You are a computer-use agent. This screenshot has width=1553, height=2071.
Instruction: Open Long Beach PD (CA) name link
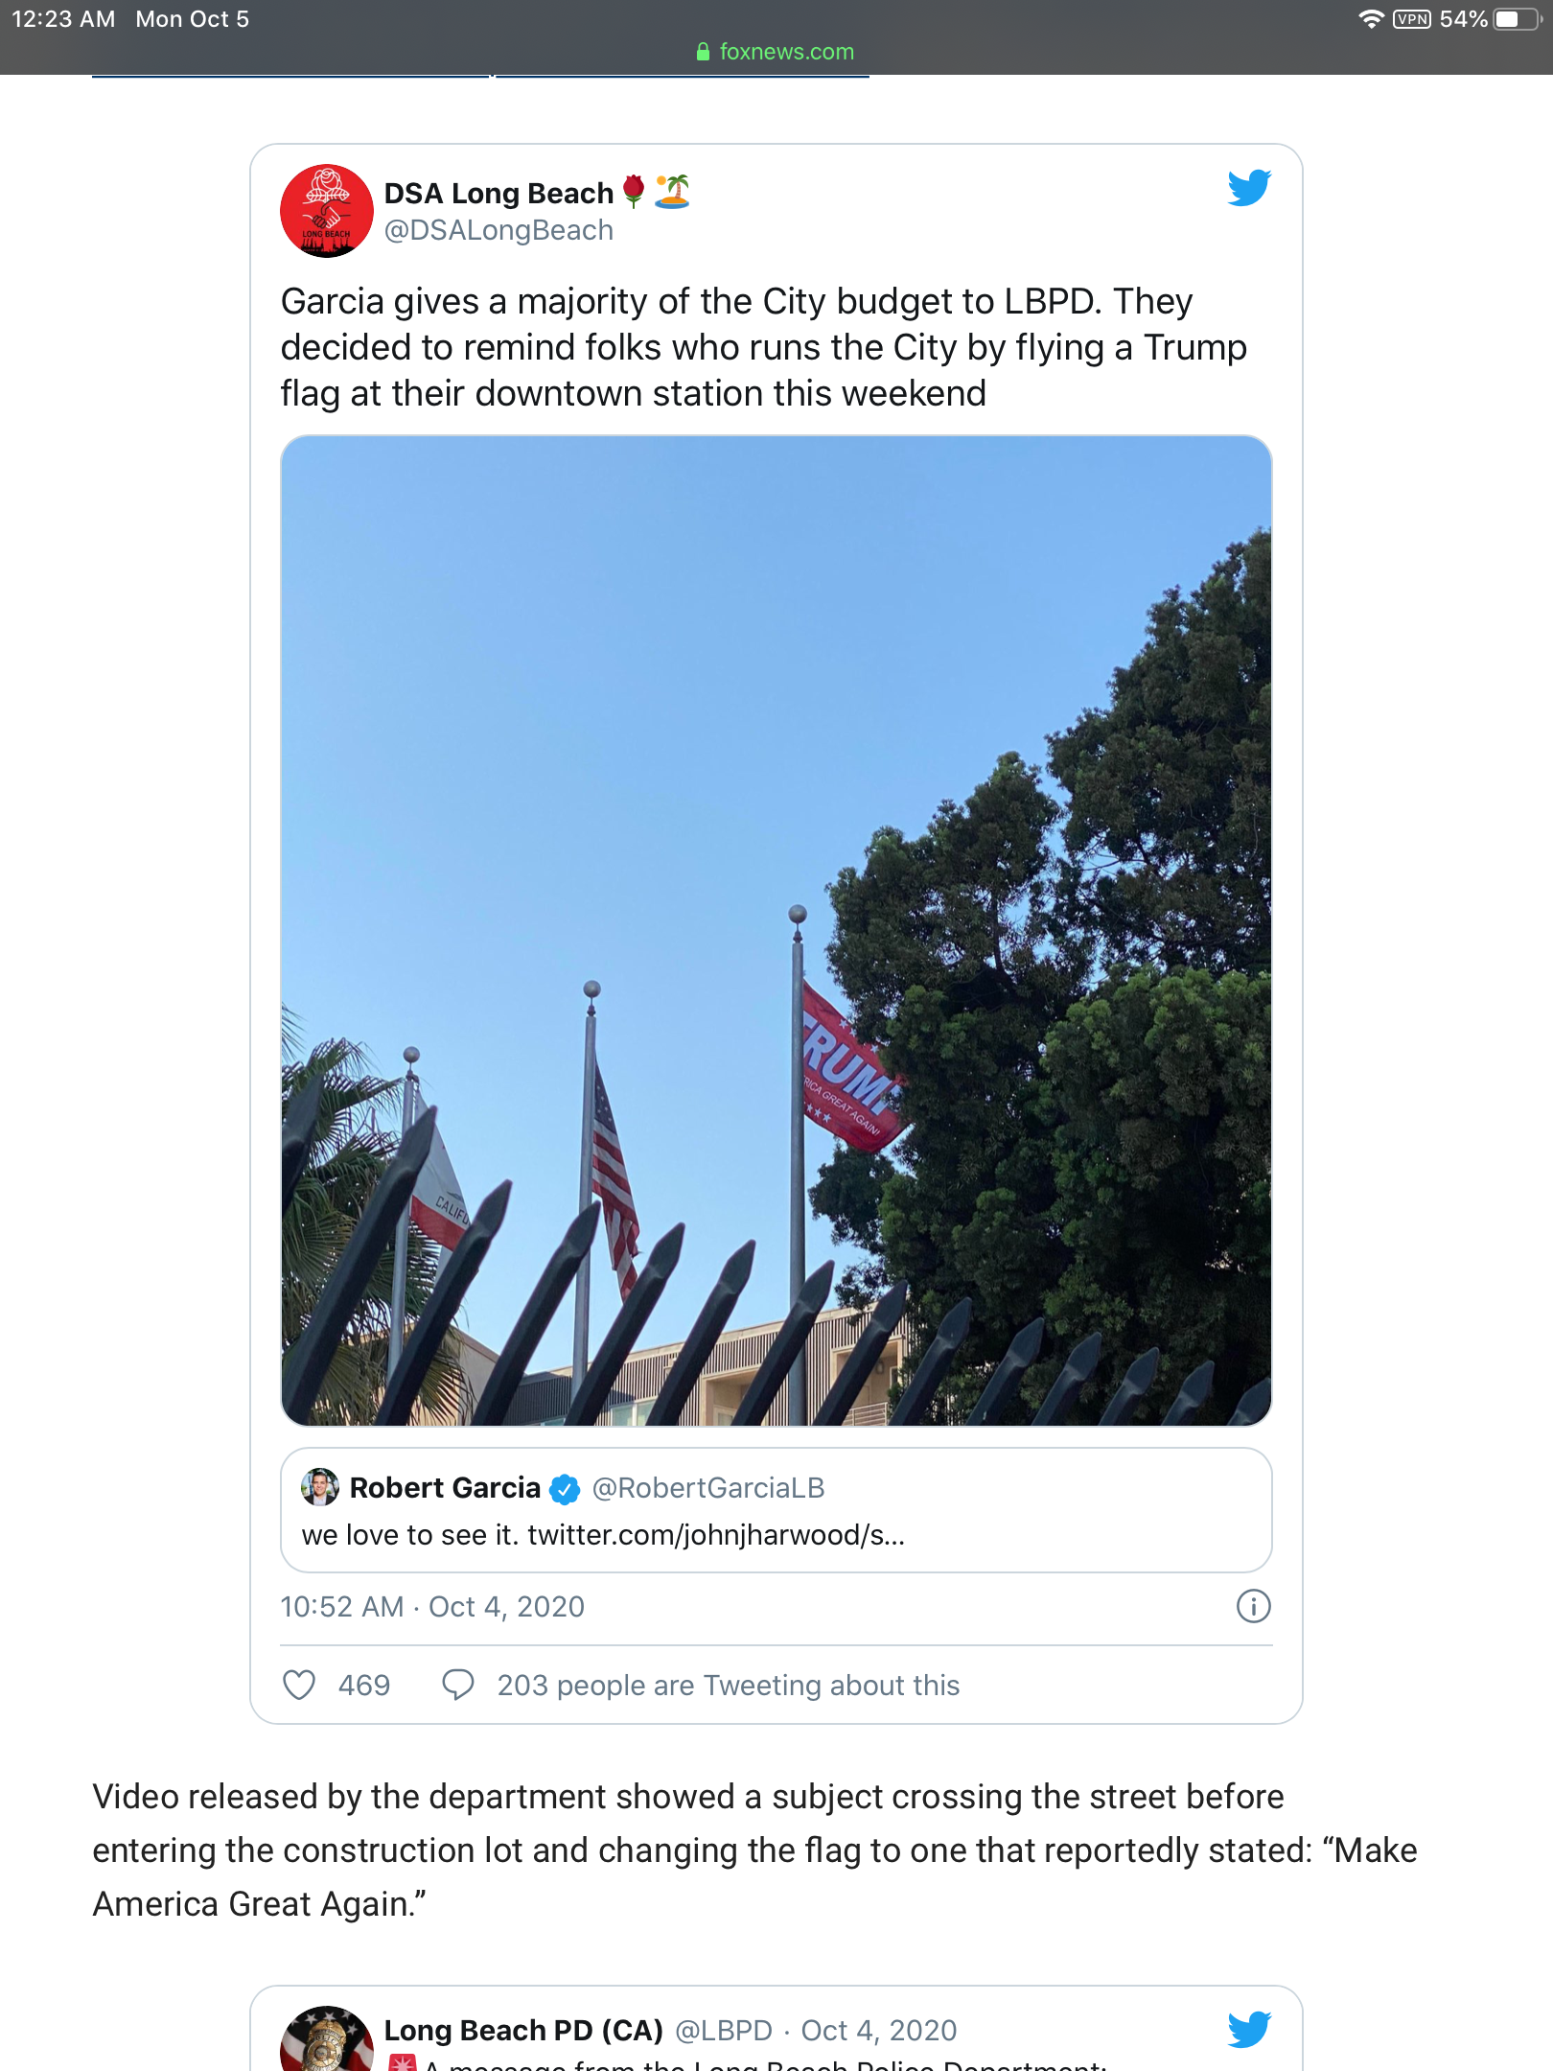tap(523, 2030)
